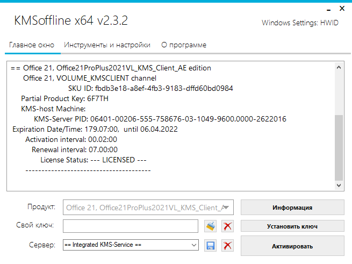
Task: Open the Инструменты и настройки tab
Action: pyautogui.click(x=107, y=45)
